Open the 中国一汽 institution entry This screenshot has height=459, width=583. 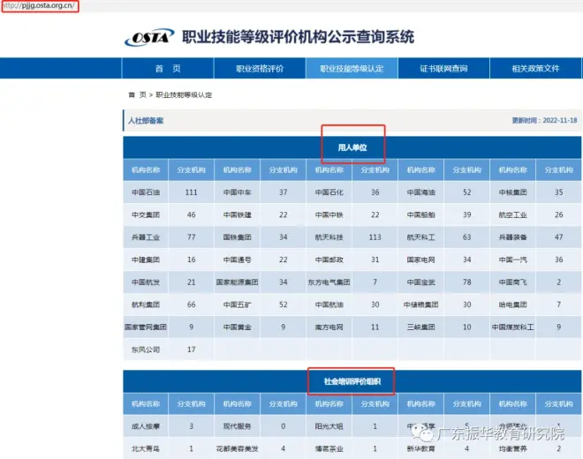(x=512, y=260)
